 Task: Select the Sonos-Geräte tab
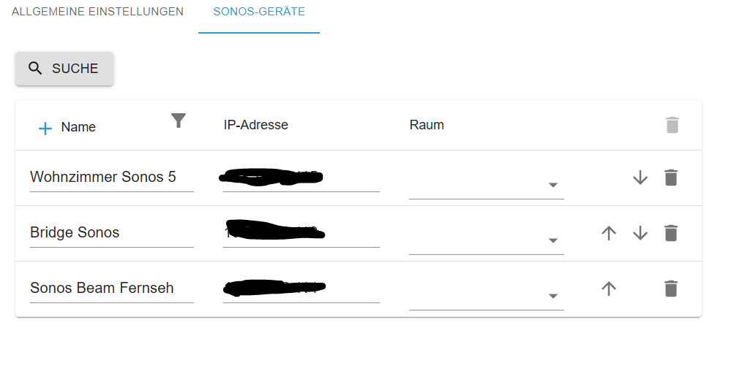click(x=259, y=12)
